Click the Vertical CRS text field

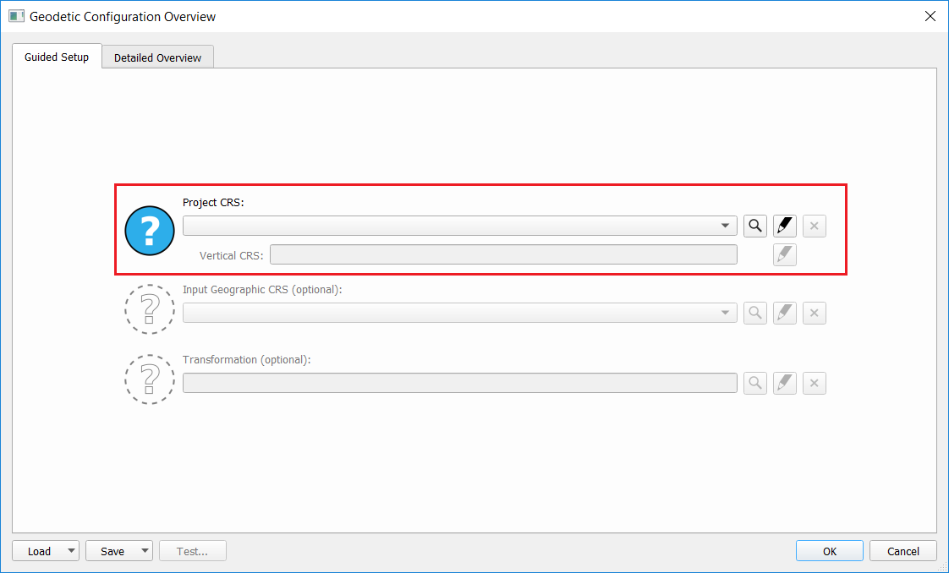pos(503,254)
